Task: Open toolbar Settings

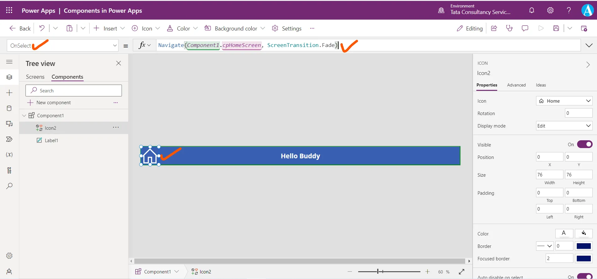Action: pyautogui.click(x=287, y=28)
